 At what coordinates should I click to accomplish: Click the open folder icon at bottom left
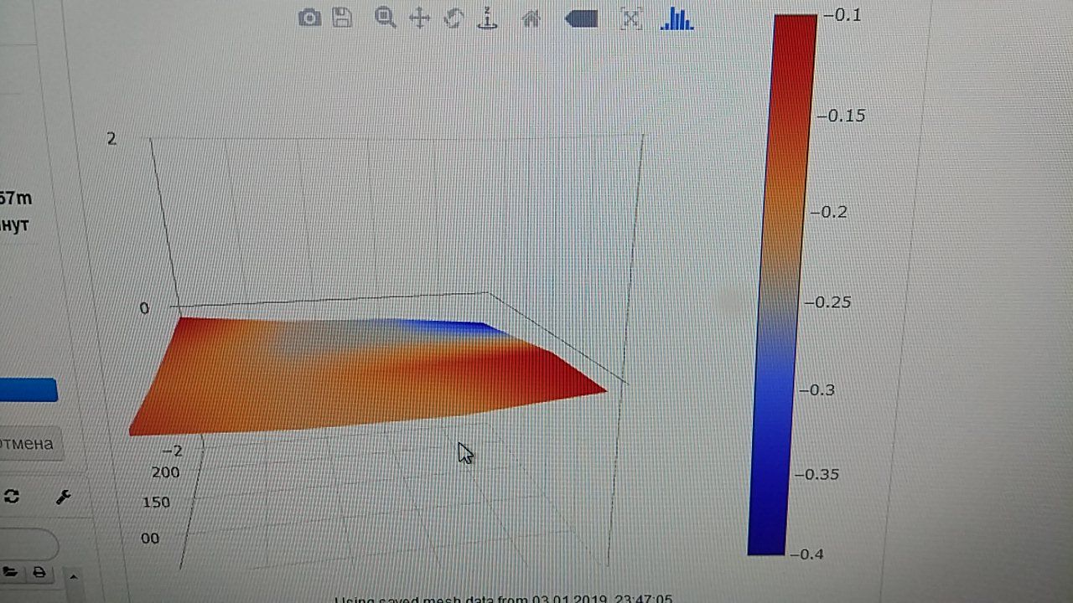point(10,573)
